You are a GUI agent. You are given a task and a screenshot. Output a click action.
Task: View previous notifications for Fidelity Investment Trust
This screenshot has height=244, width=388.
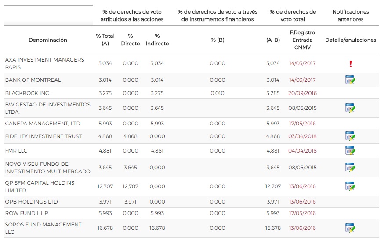pos(350,136)
